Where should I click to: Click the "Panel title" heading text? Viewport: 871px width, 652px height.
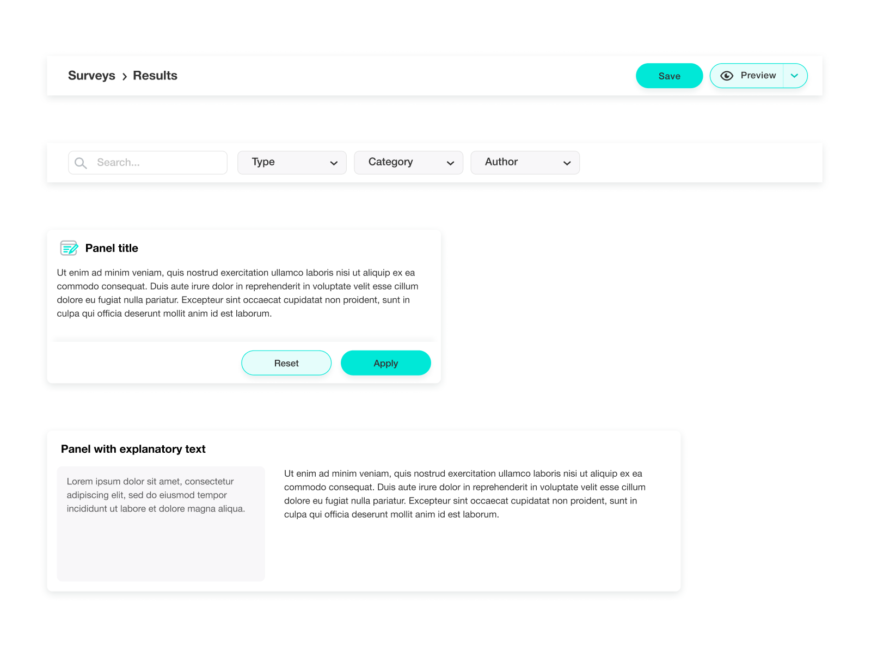tap(112, 248)
